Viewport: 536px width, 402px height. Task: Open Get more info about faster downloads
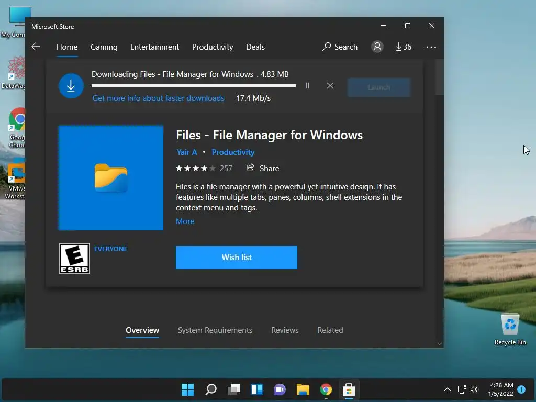[x=158, y=98]
